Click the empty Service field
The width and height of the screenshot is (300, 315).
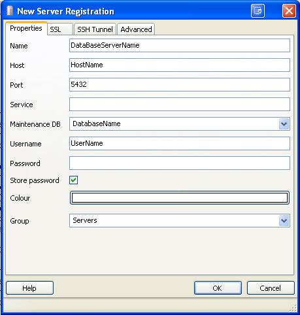pos(180,104)
